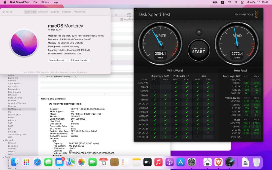272x170 pixels.
Task: Open Spotlight search from menu bar
Action: (x=236, y=2)
